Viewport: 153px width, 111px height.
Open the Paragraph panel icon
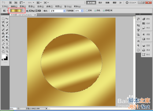point(138,46)
